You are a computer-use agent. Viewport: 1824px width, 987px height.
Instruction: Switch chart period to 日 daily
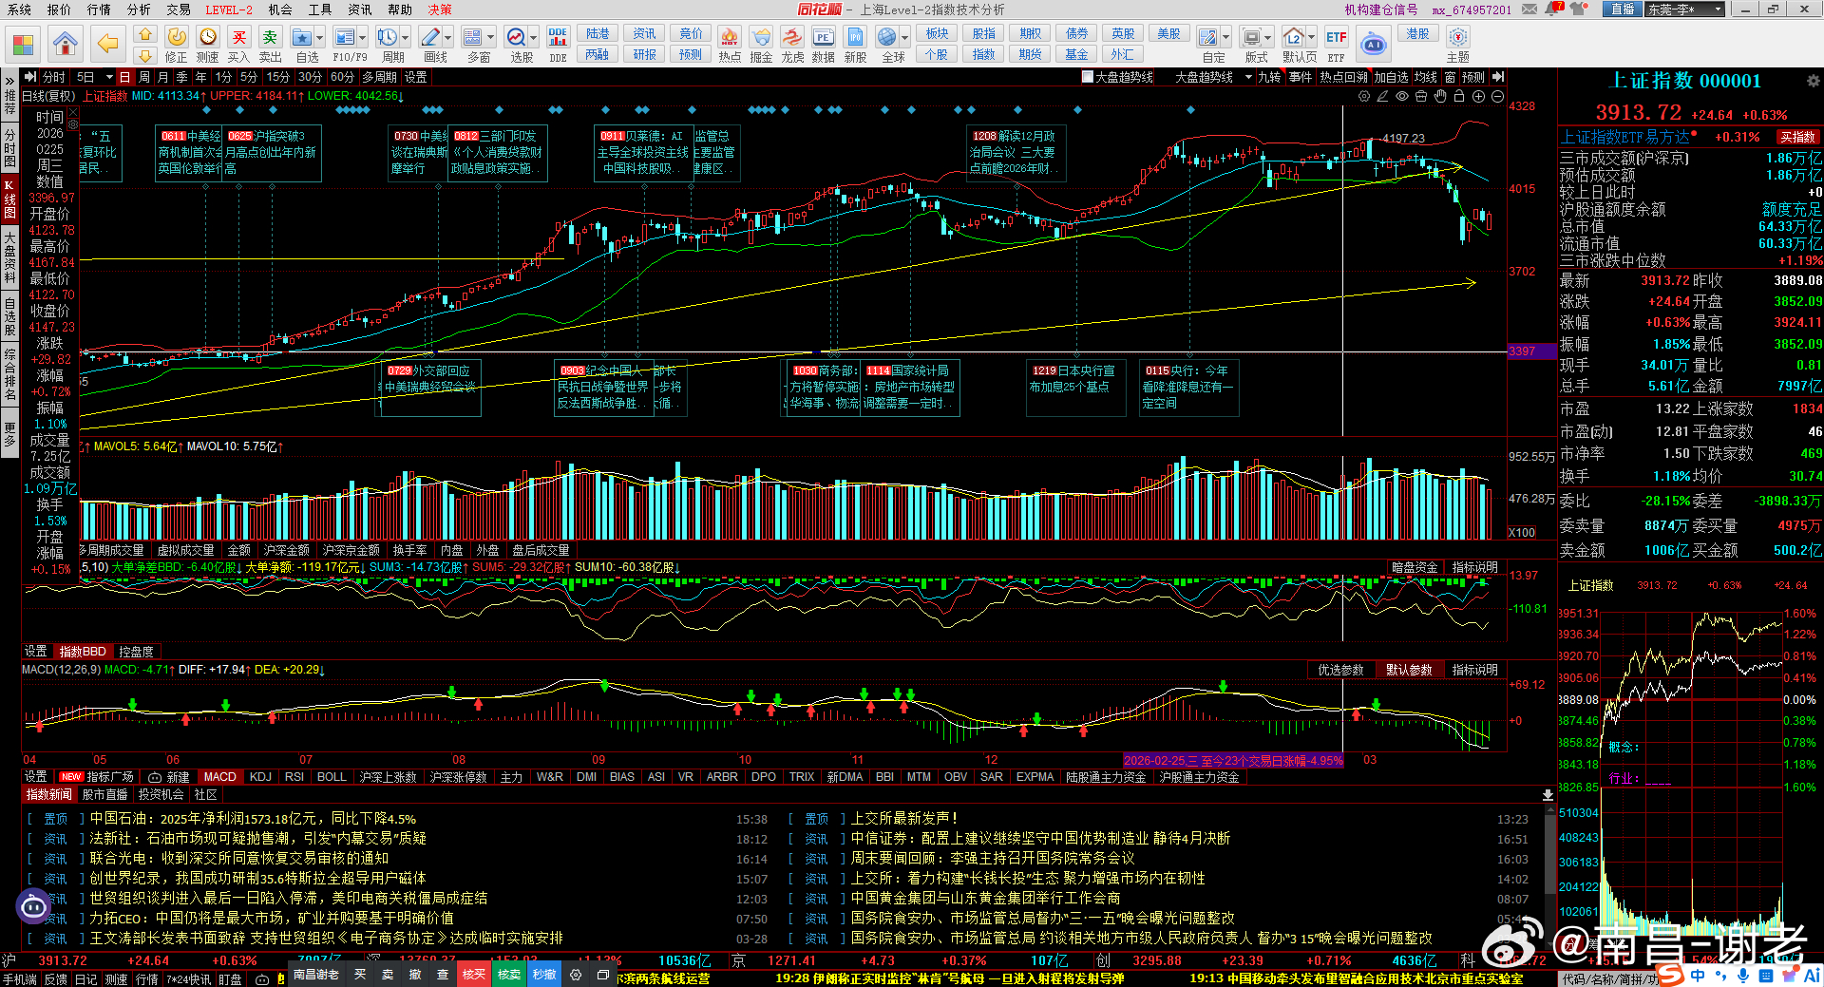124,77
